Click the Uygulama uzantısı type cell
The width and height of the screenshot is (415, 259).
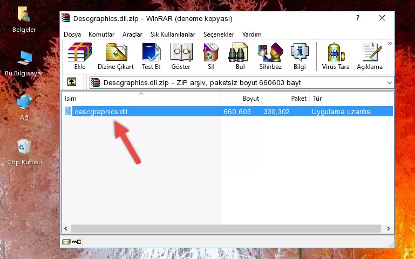point(342,111)
